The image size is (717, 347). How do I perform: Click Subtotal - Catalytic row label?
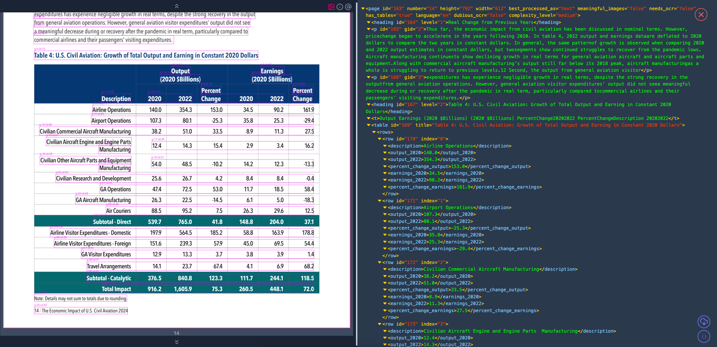pyautogui.click(x=109, y=278)
